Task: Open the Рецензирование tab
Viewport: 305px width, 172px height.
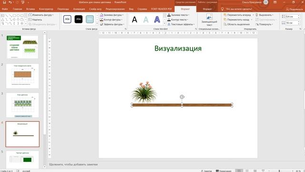Action: [115, 9]
